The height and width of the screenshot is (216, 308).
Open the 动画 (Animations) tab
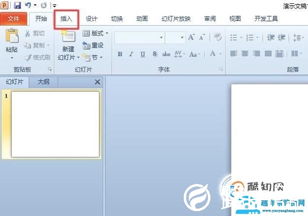(x=142, y=19)
